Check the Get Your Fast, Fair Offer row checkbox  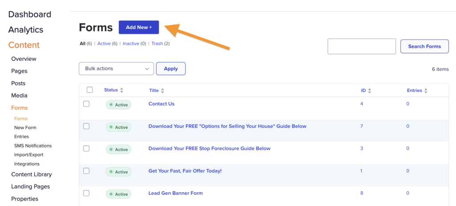coord(86,171)
